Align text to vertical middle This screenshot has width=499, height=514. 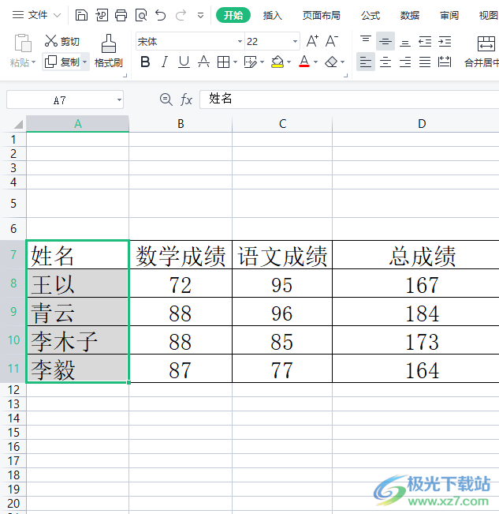tap(385, 41)
